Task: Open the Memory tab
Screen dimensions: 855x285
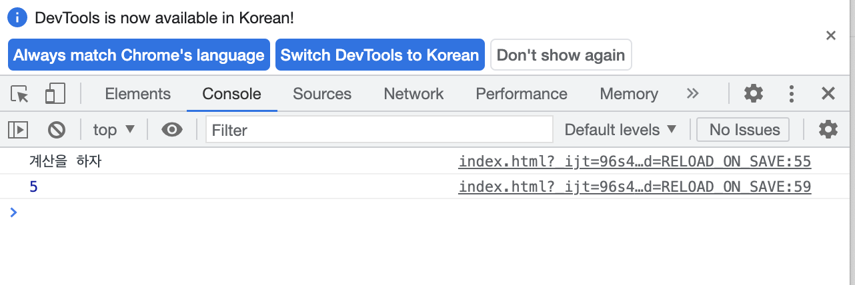Action: [x=629, y=94]
